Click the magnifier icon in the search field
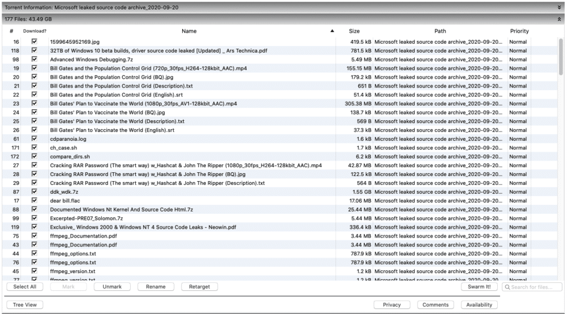This screenshot has height=314, width=567. click(507, 287)
